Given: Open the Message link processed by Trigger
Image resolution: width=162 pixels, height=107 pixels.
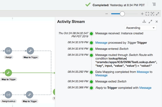Looking at the screenshot, I should tap(101, 43).
